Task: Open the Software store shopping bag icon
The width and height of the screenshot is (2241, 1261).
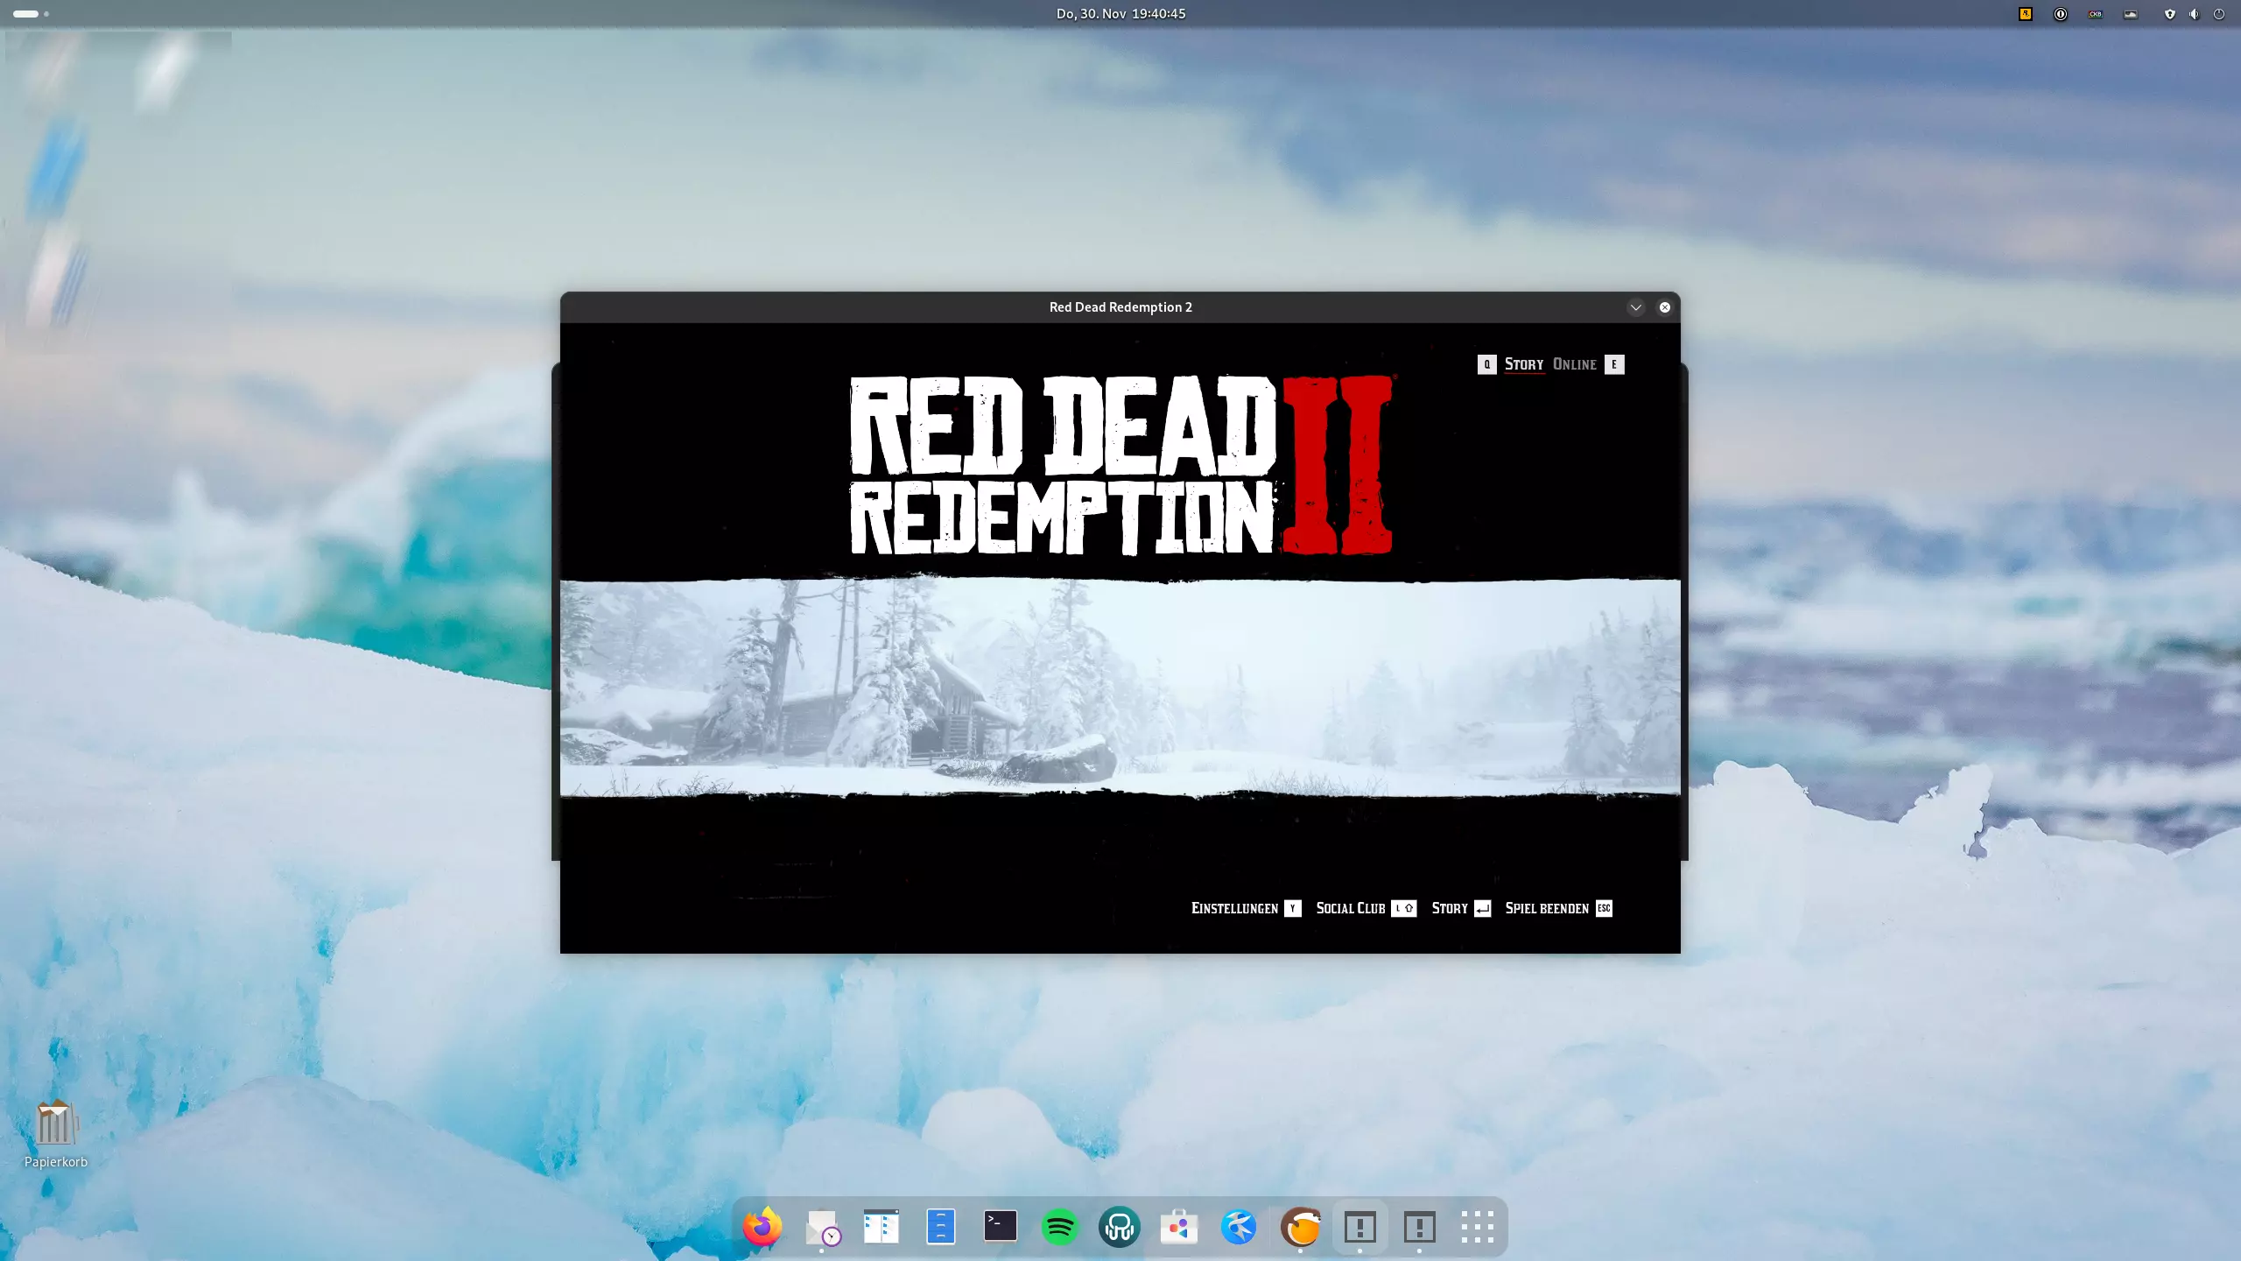Action: click(1179, 1227)
